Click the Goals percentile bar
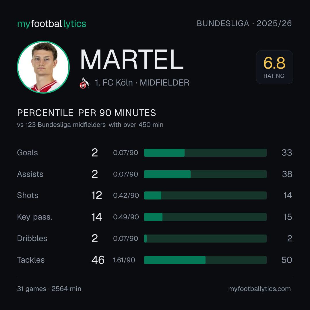This screenshot has width=310, height=310. coord(205,153)
